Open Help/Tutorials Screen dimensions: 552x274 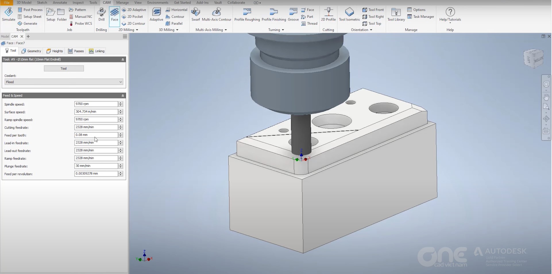point(450,15)
